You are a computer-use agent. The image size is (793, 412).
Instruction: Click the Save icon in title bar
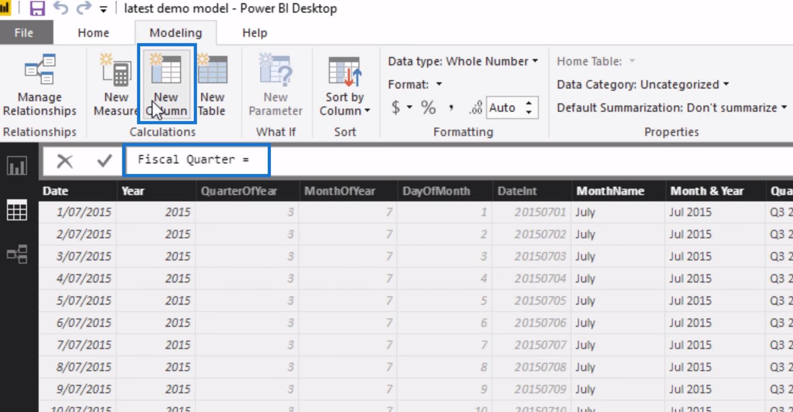pyautogui.click(x=37, y=8)
